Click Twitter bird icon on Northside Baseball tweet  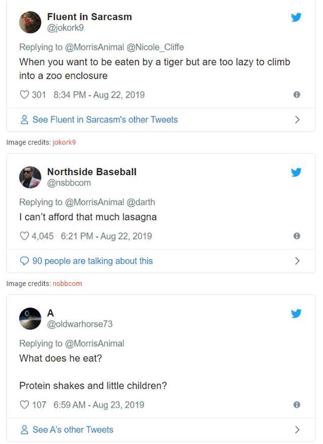click(x=296, y=173)
